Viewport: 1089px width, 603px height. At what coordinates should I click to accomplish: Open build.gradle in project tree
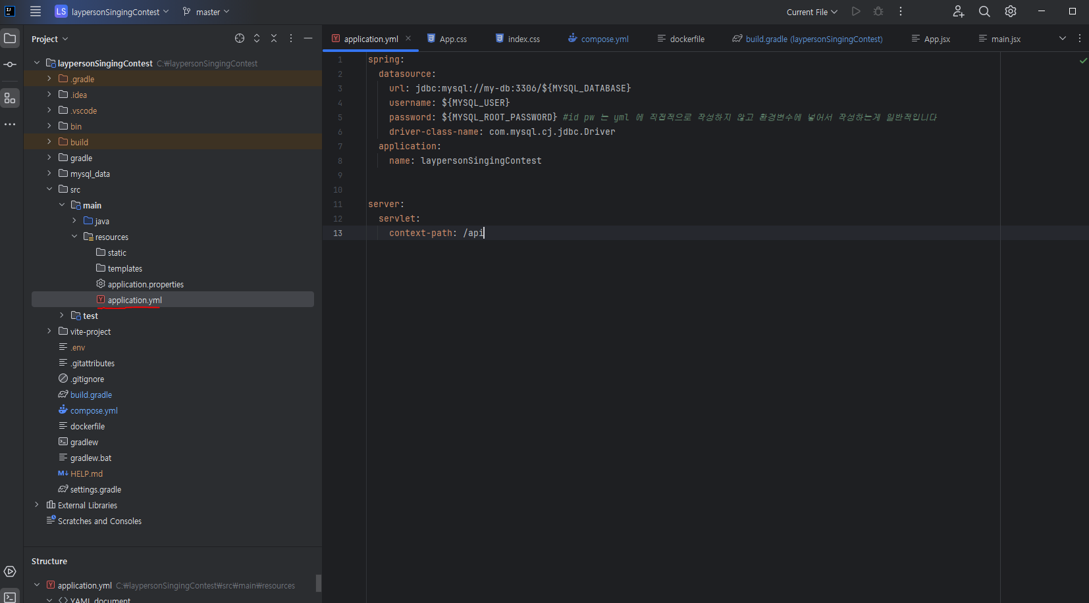pos(91,395)
